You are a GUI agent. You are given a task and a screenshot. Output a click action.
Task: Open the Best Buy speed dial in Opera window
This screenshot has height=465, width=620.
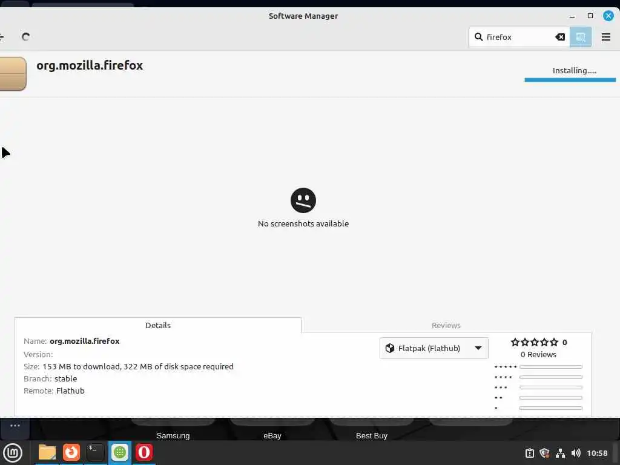[372, 436]
